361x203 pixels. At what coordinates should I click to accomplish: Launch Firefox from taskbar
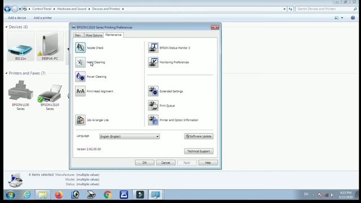(x=59, y=195)
